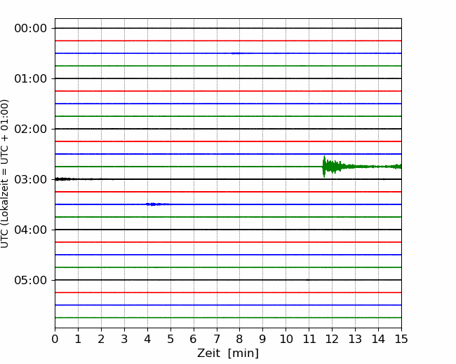Click the "Zeit [min]" x-axis title
The height and width of the screenshot is (364, 456).
(x=227, y=353)
